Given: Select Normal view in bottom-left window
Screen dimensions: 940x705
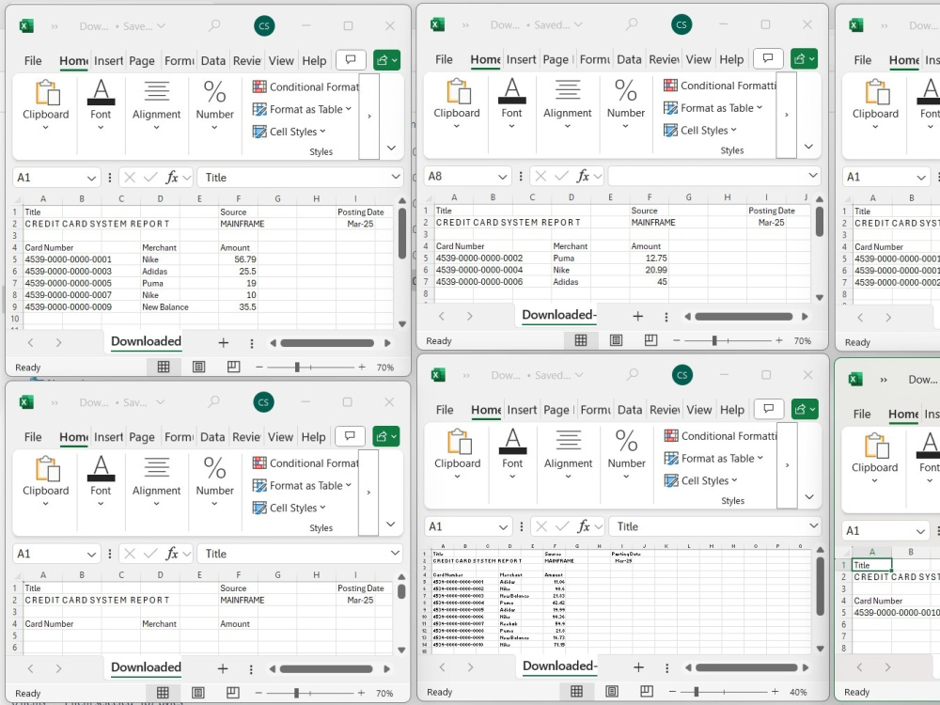Looking at the screenshot, I should pyautogui.click(x=163, y=693).
